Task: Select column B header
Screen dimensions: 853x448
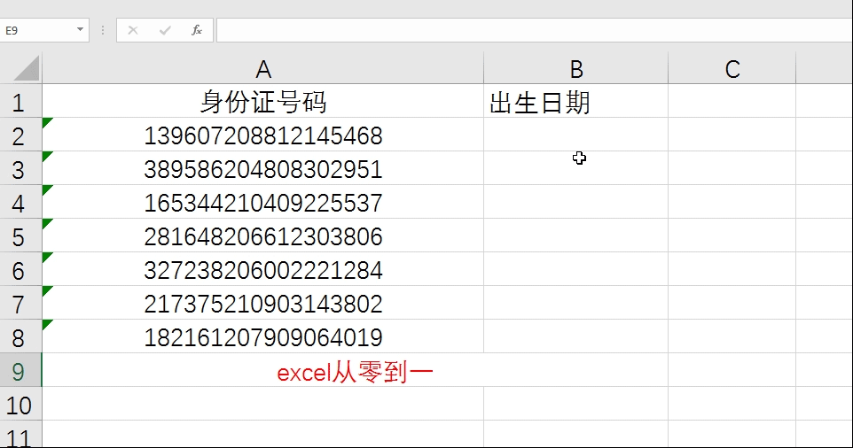Action: (x=576, y=69)
